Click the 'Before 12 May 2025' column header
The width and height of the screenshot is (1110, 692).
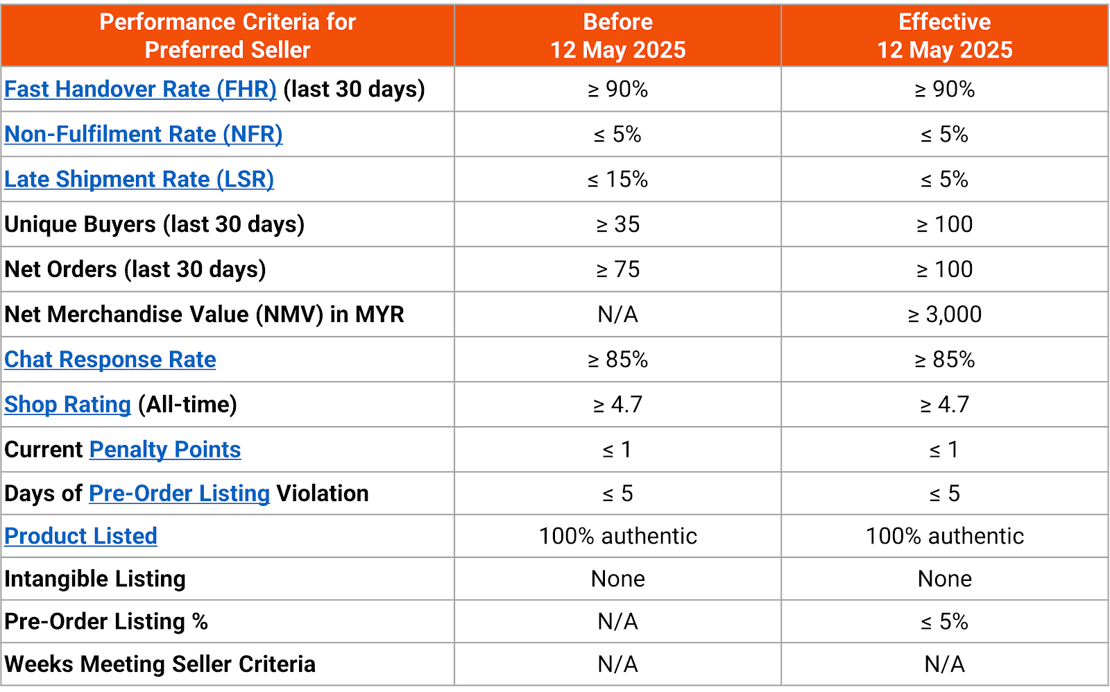coord(617,36)
